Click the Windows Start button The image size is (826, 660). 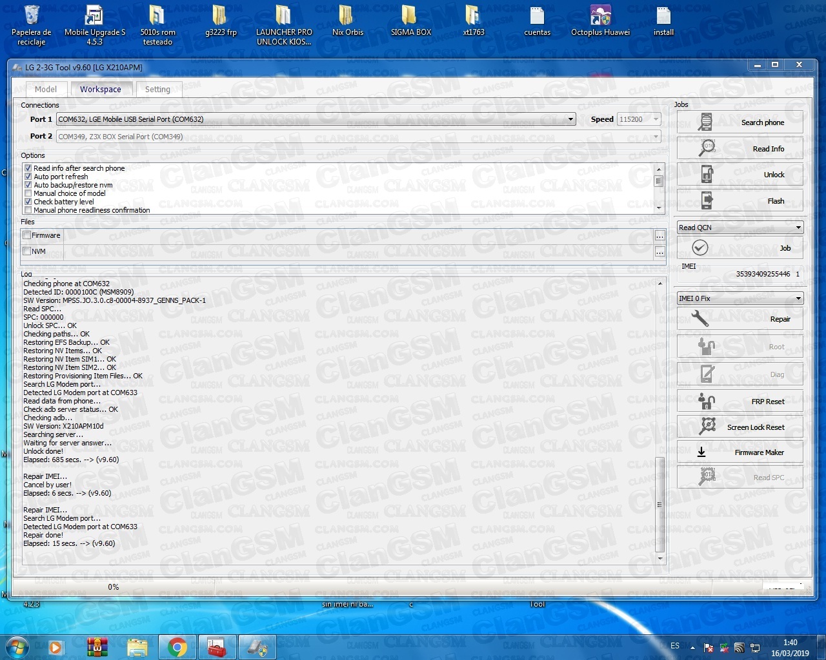[16, 647]
